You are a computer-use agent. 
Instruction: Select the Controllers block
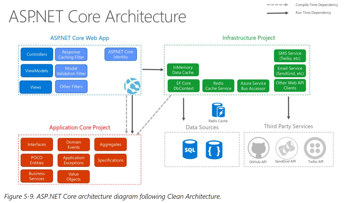click(x=37, y=54)
